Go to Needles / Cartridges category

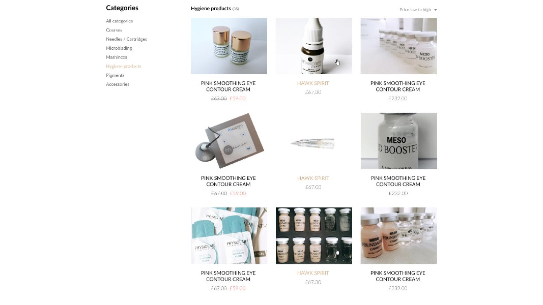(x=126, y=39)
